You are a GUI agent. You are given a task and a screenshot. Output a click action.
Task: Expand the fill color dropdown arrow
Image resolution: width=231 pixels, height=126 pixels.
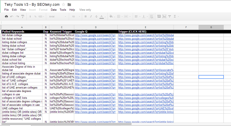[x=115, y=17]
